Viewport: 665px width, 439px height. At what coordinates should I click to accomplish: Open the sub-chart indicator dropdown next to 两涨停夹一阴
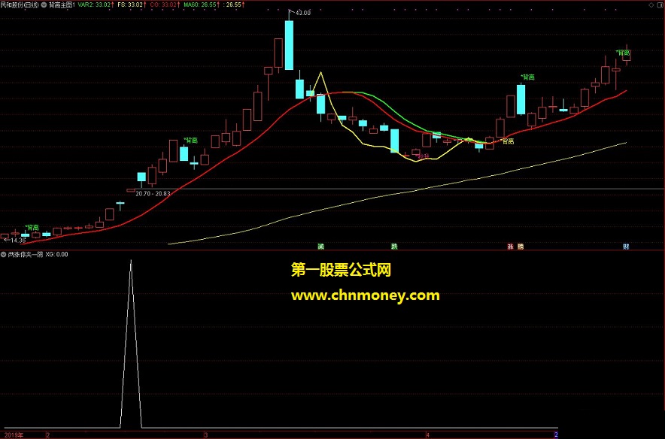[x=4, y=254]
